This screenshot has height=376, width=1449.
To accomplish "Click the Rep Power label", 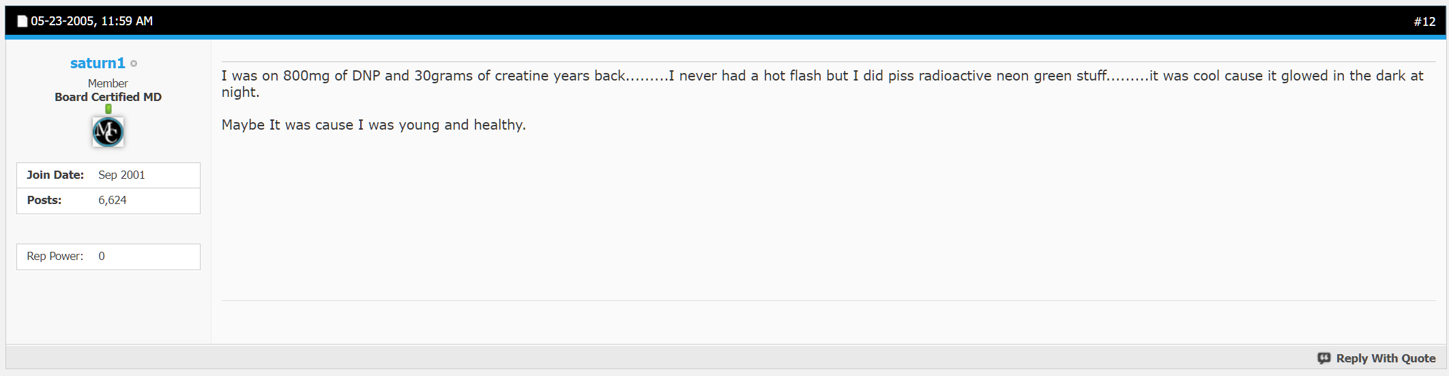I will pos(55,256).
